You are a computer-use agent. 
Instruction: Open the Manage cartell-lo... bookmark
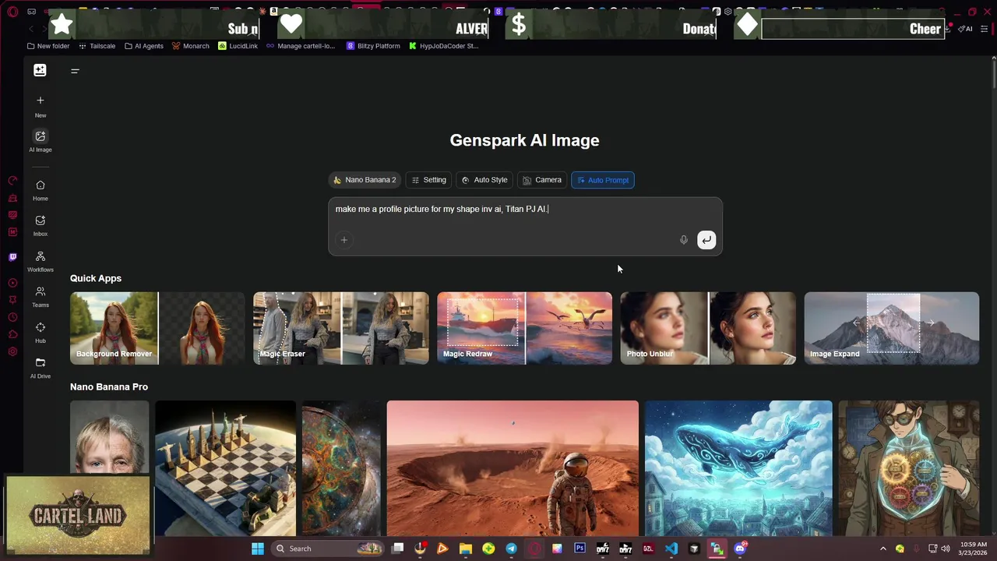301,46
